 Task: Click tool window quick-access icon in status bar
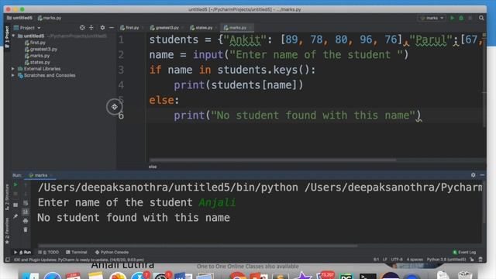(8, 260)
